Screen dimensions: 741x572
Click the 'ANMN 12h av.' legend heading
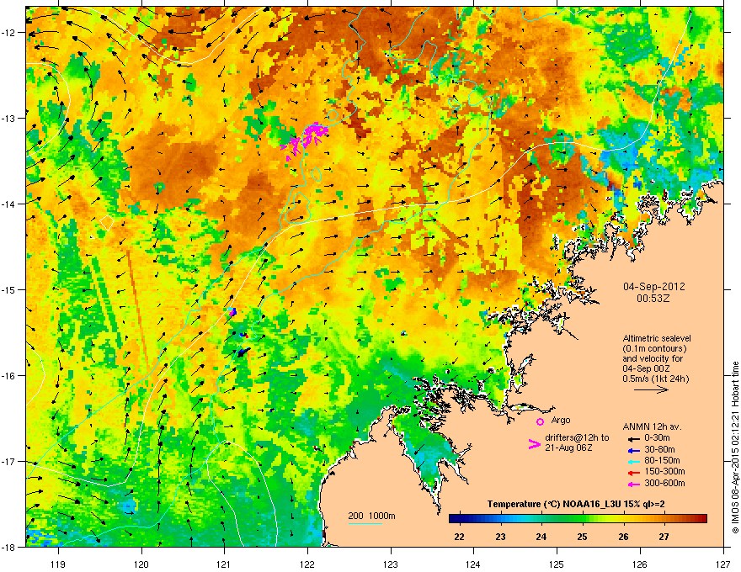point(652,426)
